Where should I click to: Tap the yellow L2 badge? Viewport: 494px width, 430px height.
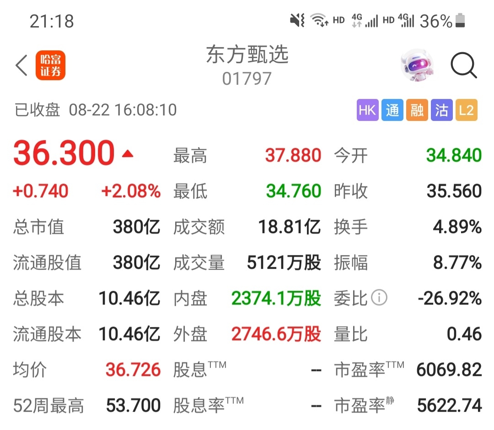[467, 110]
